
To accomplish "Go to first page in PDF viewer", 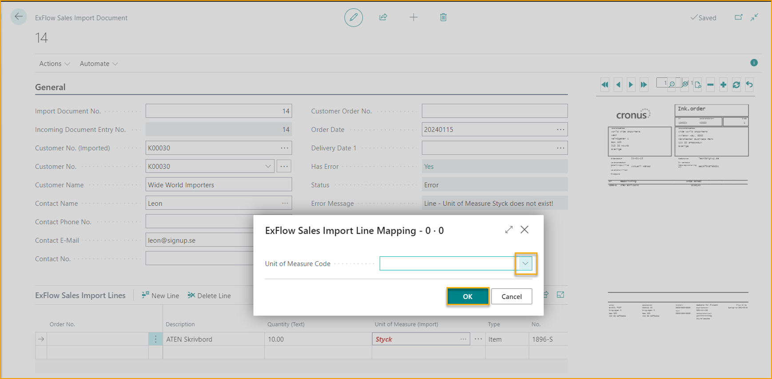I will pos(605,84).
